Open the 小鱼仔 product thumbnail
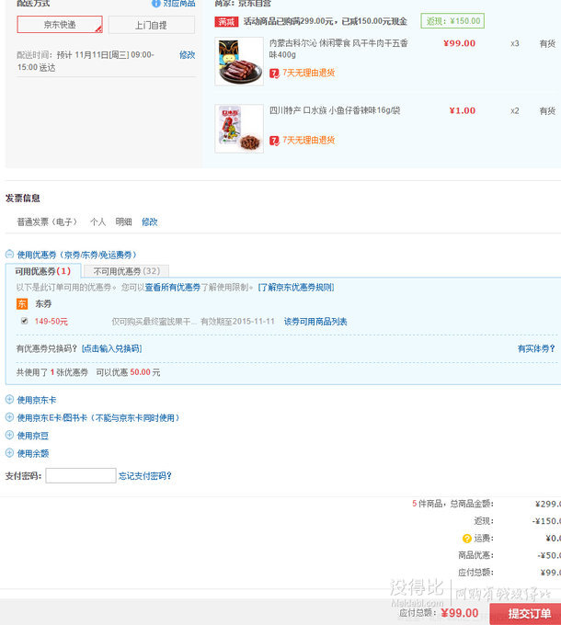 coord(239,129)
